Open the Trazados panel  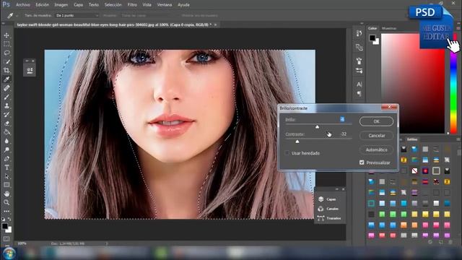tap(329, 218)
